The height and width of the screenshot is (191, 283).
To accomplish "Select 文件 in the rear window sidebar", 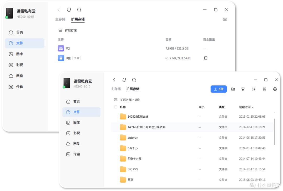I will [x=25, y=43].
